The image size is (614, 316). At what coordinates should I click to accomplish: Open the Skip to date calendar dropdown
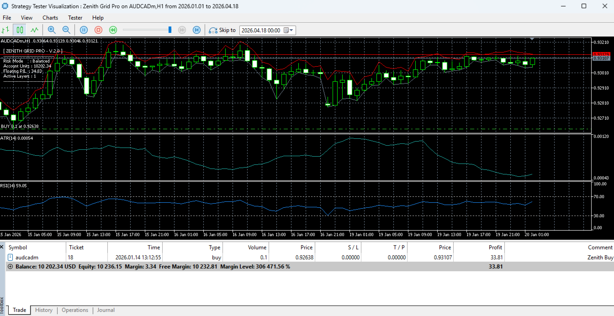pyautogui.click(x=289, y=30)
